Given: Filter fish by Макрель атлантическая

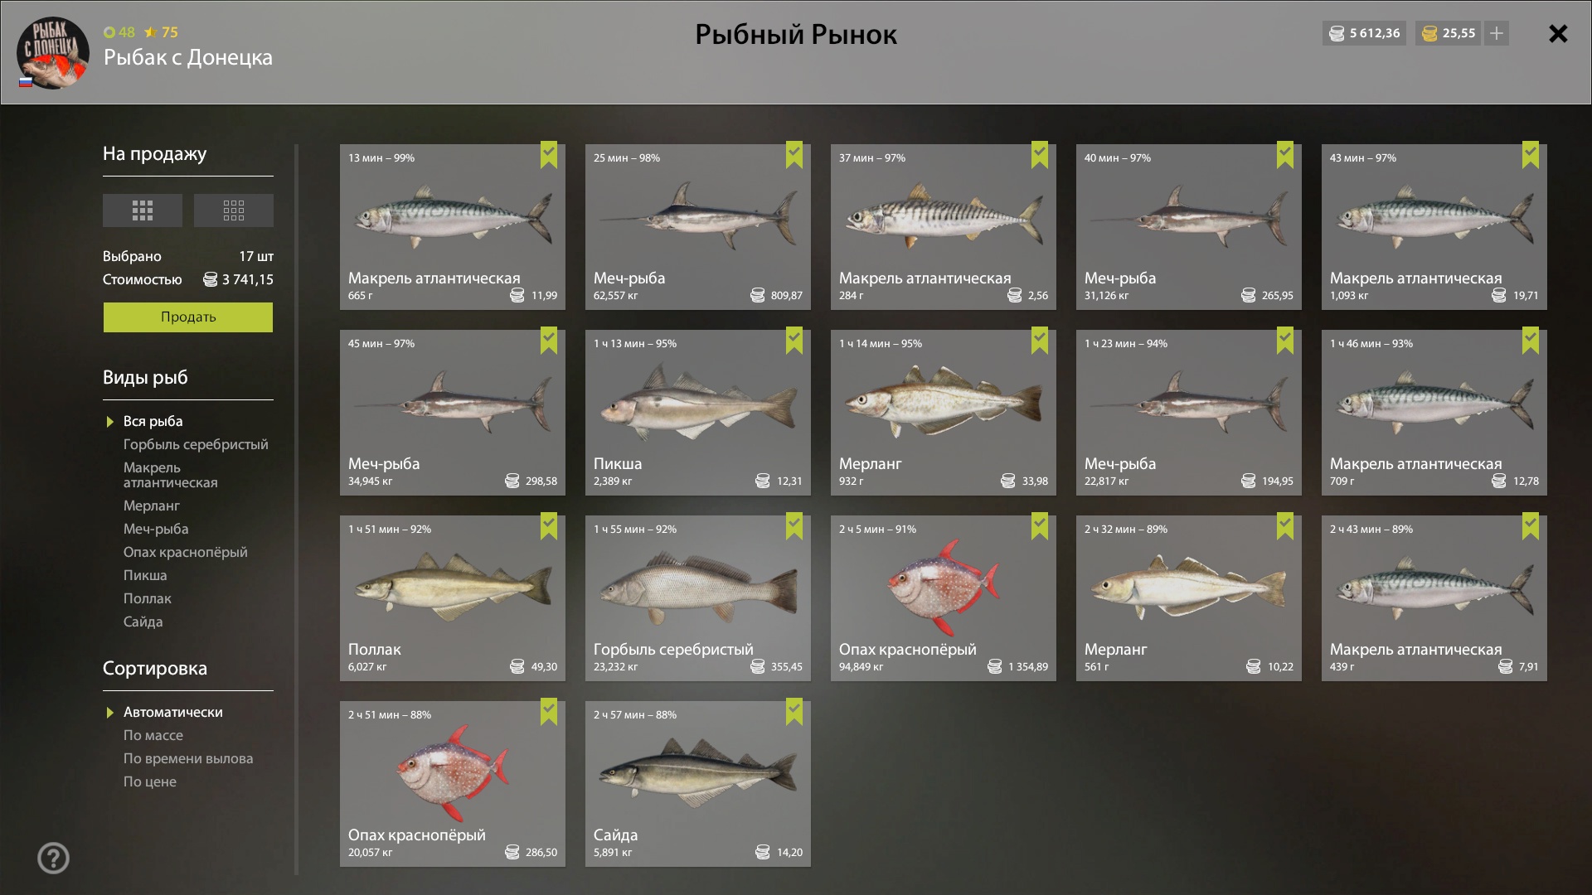Looking at the screenshot, I should pyautogui.click(x=171, y=475).
